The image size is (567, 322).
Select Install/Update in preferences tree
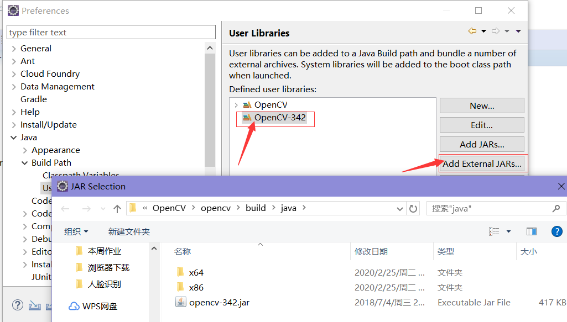[49, 125]
